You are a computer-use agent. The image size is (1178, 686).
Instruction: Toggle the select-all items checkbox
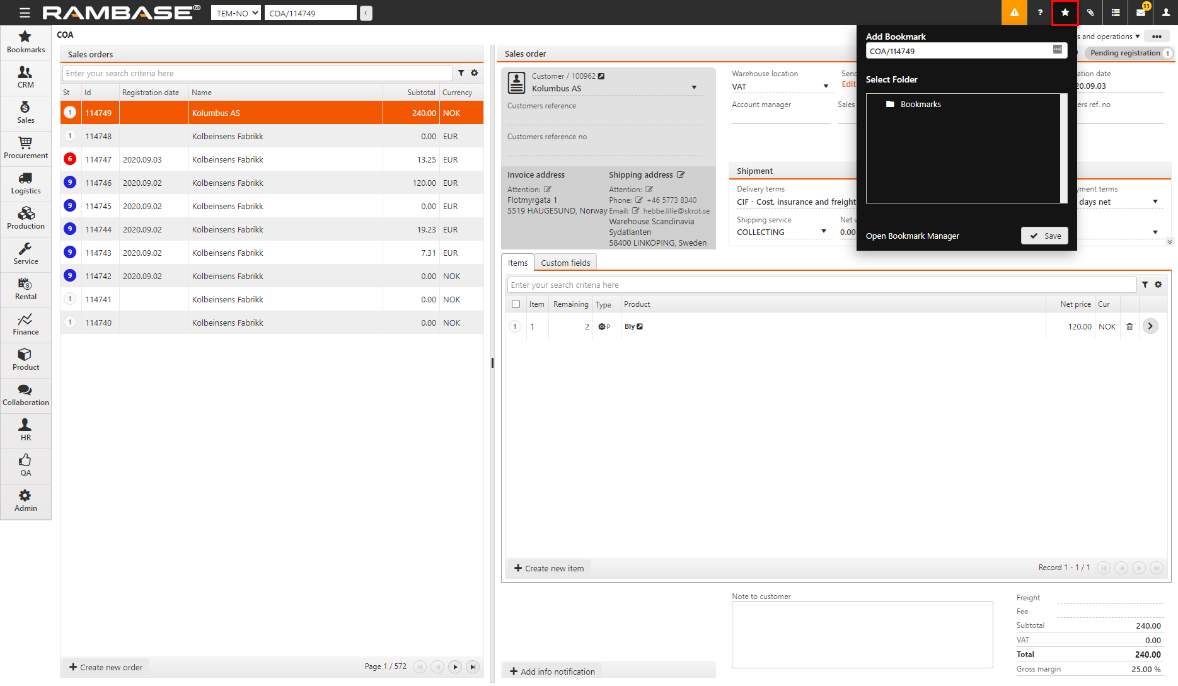point(516,304)
